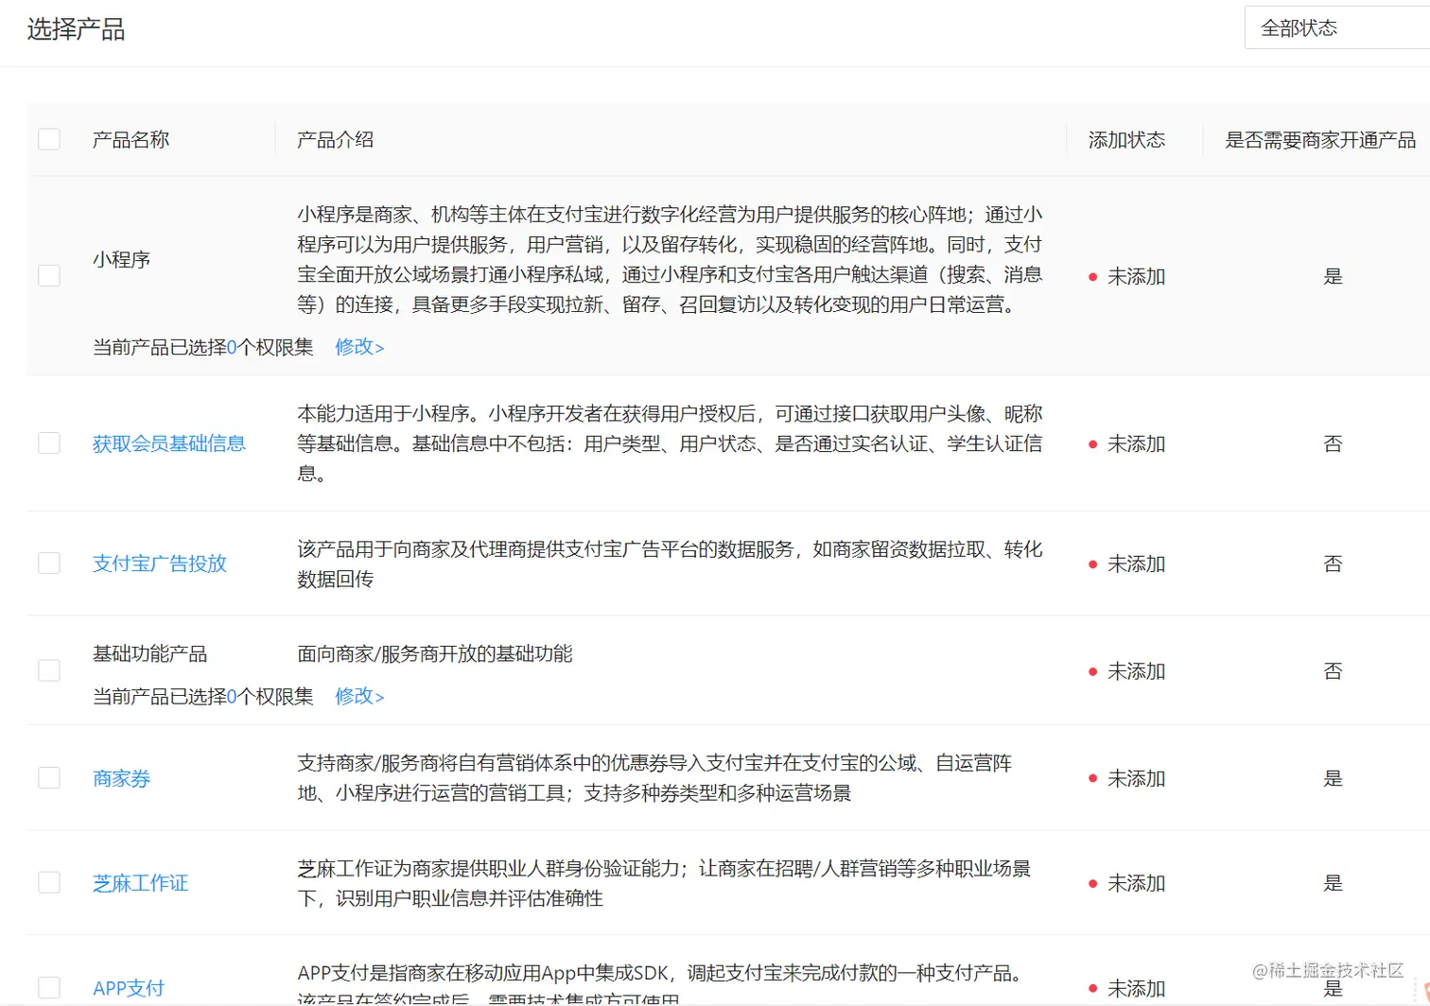Check the box for 获取会员基础信息 row

click(49, 442)
